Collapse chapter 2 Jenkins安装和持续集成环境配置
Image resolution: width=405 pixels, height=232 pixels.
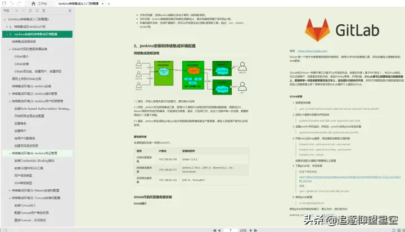pyautogui.click(x=7, y=34)
